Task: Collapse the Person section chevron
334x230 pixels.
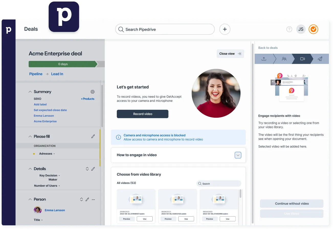Action: 30,199
